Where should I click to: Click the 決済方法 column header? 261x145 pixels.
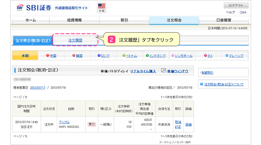pos(164,109)
